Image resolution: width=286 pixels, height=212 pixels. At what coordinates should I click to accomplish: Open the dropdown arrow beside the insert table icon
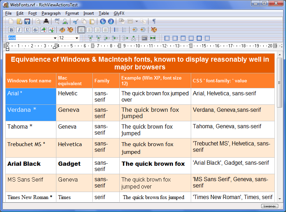pos(137,21)
